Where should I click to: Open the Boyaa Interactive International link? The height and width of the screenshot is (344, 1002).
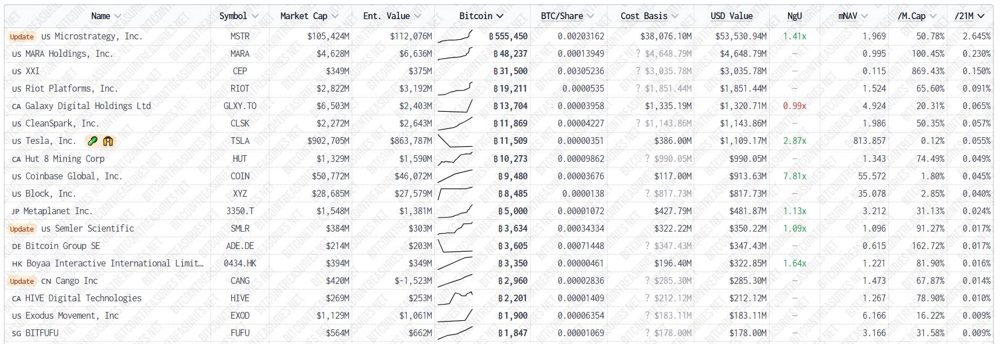(x=115, y=264)
